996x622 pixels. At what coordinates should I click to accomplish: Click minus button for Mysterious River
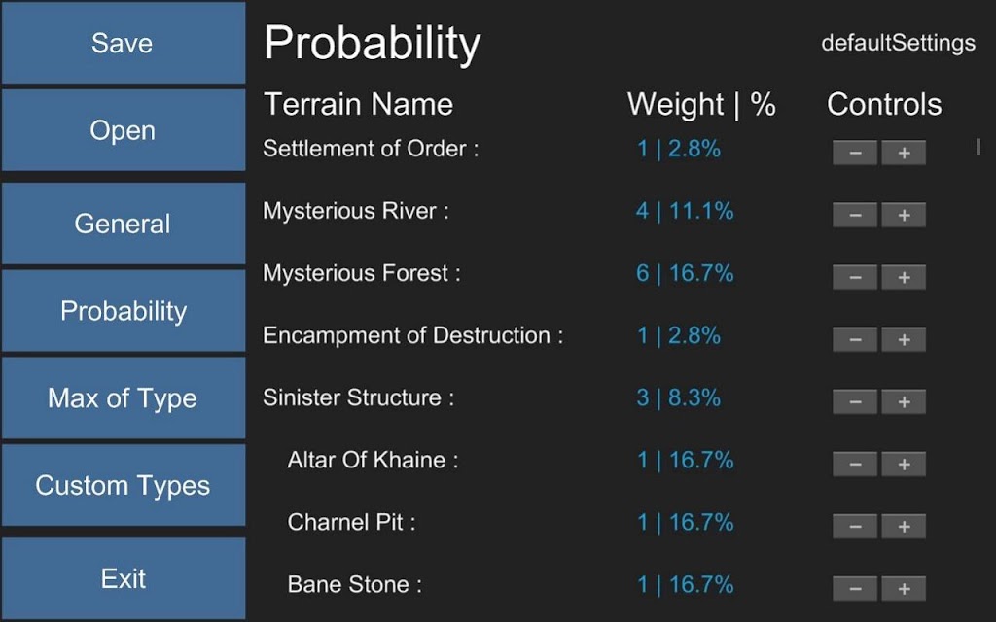click(x=855, y=215)
